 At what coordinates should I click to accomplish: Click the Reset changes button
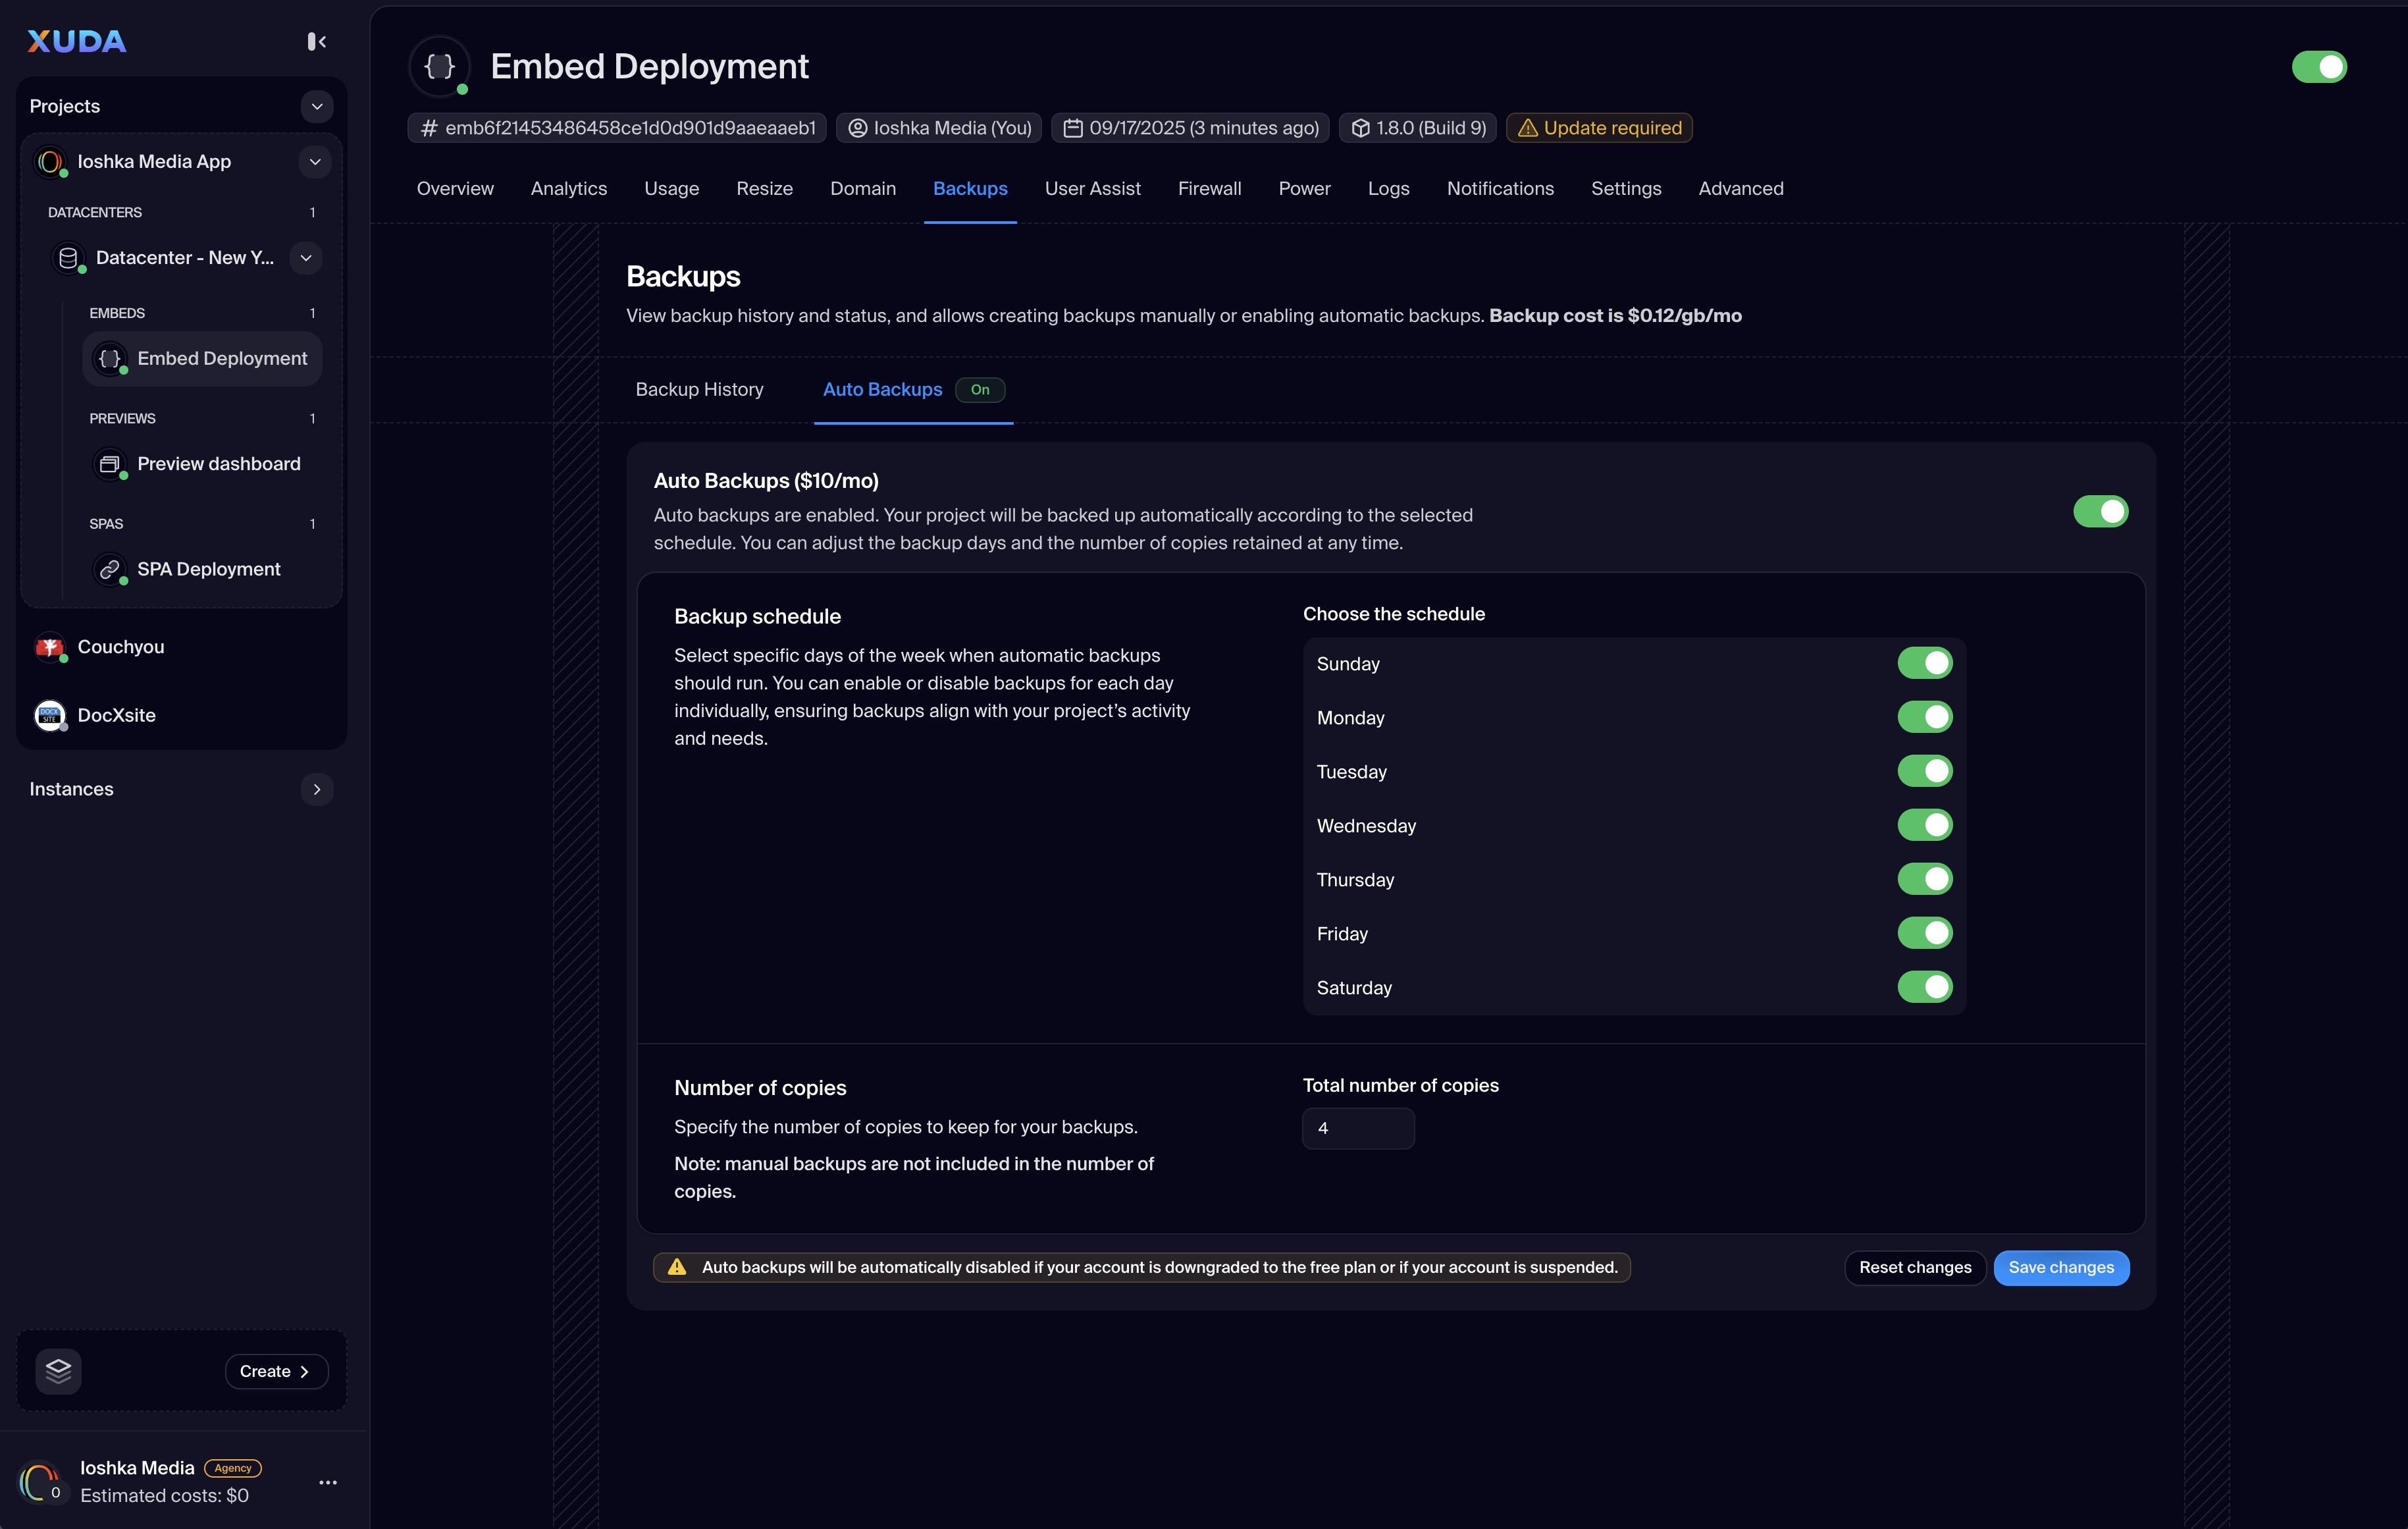tap(1914, 1267)
